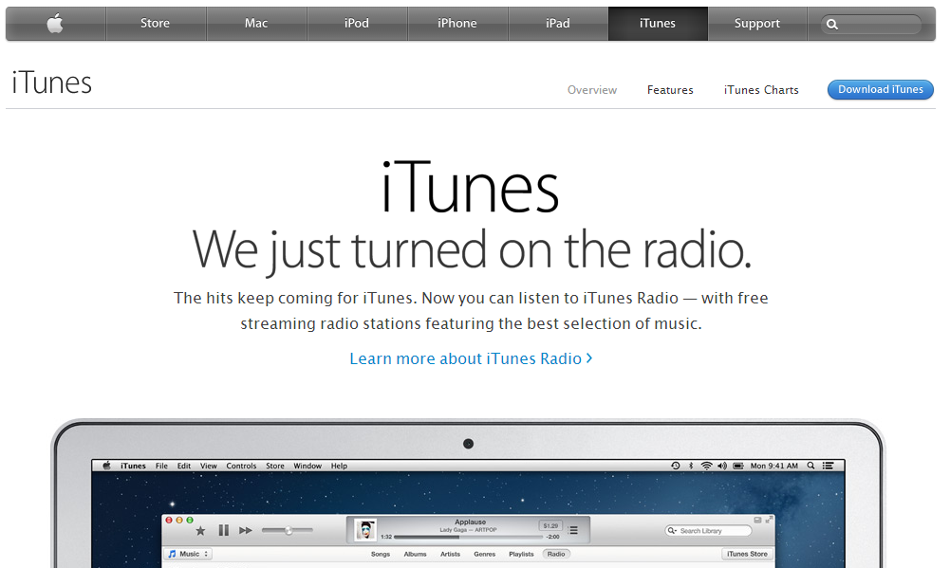This screenshot has width=950, height=568.
Task: Skip ahead with the fast-forward button
Action: click(x=246, y=530)
